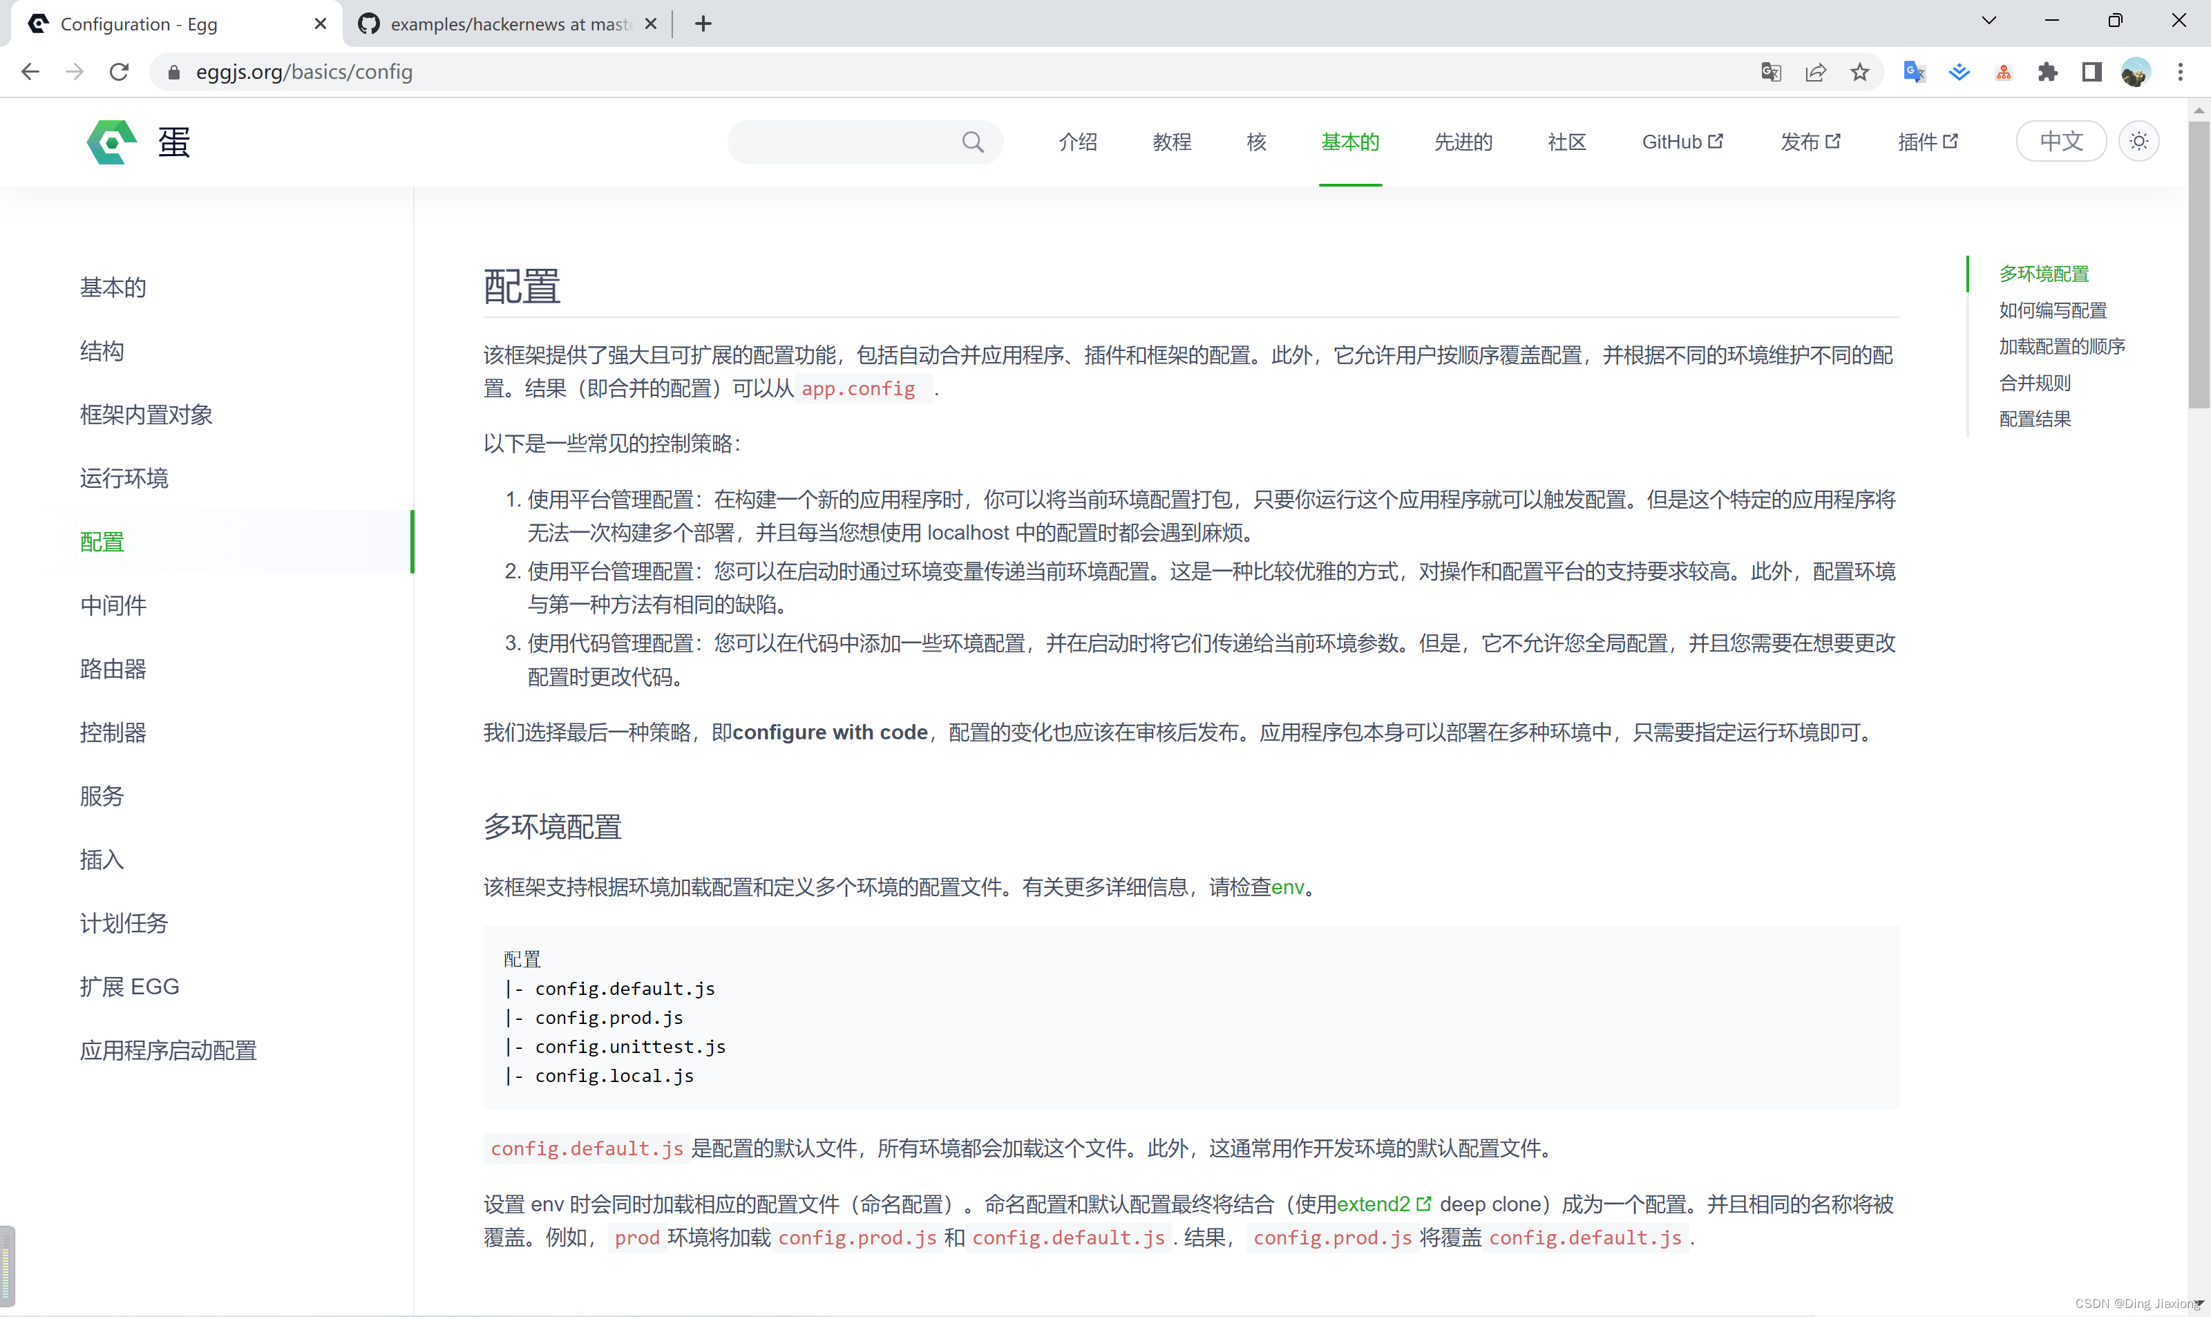The image size is (2211, 1317).
Task: Focus the site search field
Action: click(865, 142)
